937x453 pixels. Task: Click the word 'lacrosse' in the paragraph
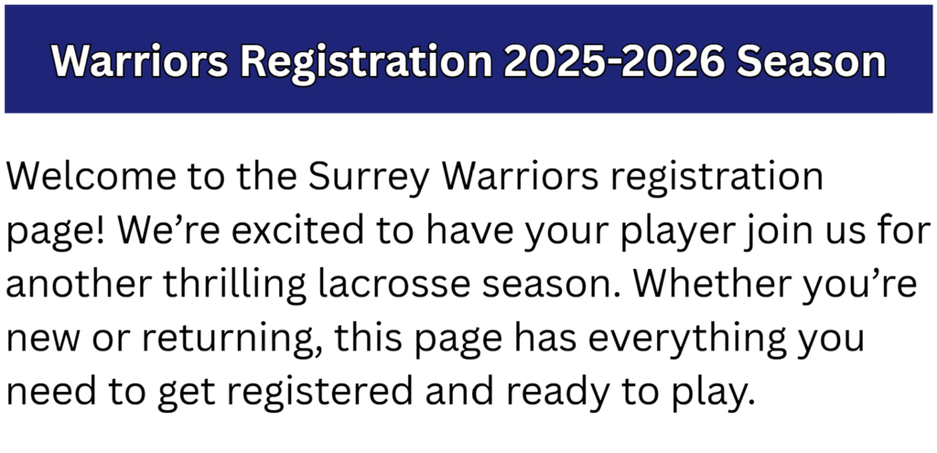click(x=394, y=284)
